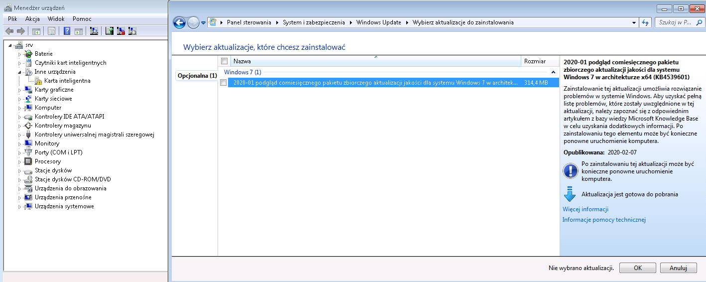Select the Urządzenia systemowe tree item label

(x=64, y=206)
